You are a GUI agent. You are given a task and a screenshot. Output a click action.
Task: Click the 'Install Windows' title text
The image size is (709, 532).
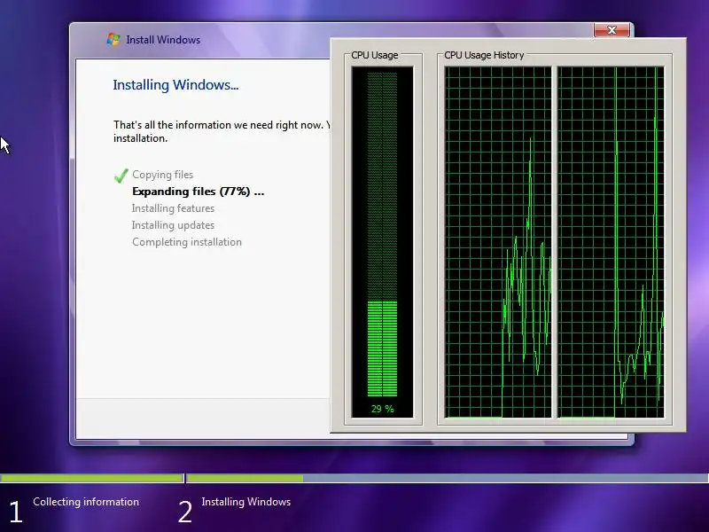pos(163,40)
